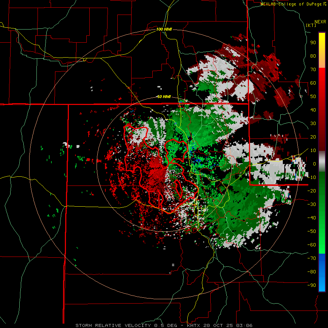This screenshot has height=328, width=328.
Task: Click the Storm Relative Velocity caption at the bottom
Action: click(164, 325)
